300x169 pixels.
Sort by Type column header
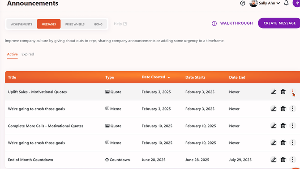click(109, 77)
